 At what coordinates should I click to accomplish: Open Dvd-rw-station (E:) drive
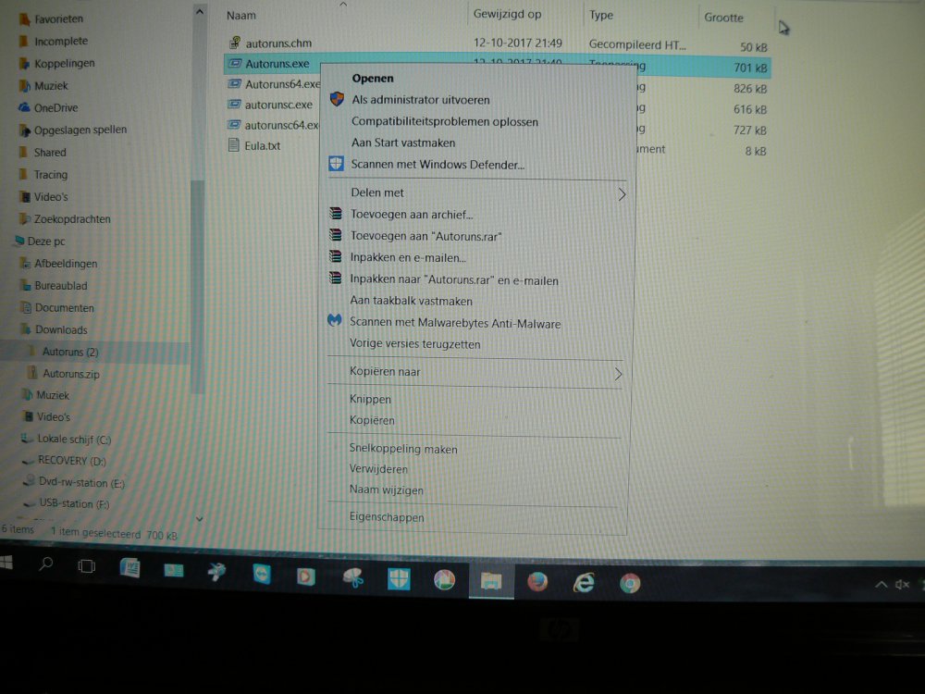(x=82, y=482)
